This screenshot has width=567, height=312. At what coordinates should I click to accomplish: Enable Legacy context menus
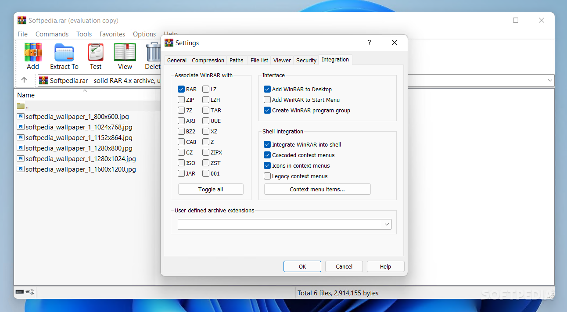(x=267, y=176)
